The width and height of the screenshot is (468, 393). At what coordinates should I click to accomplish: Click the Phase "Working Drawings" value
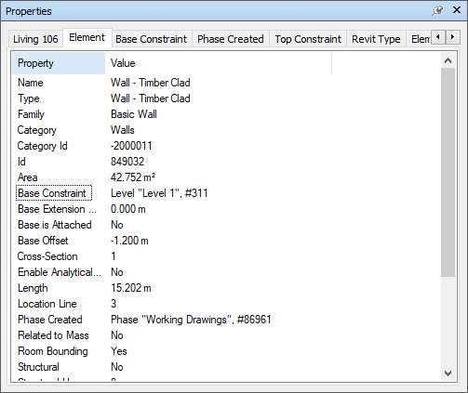point(191,320)
